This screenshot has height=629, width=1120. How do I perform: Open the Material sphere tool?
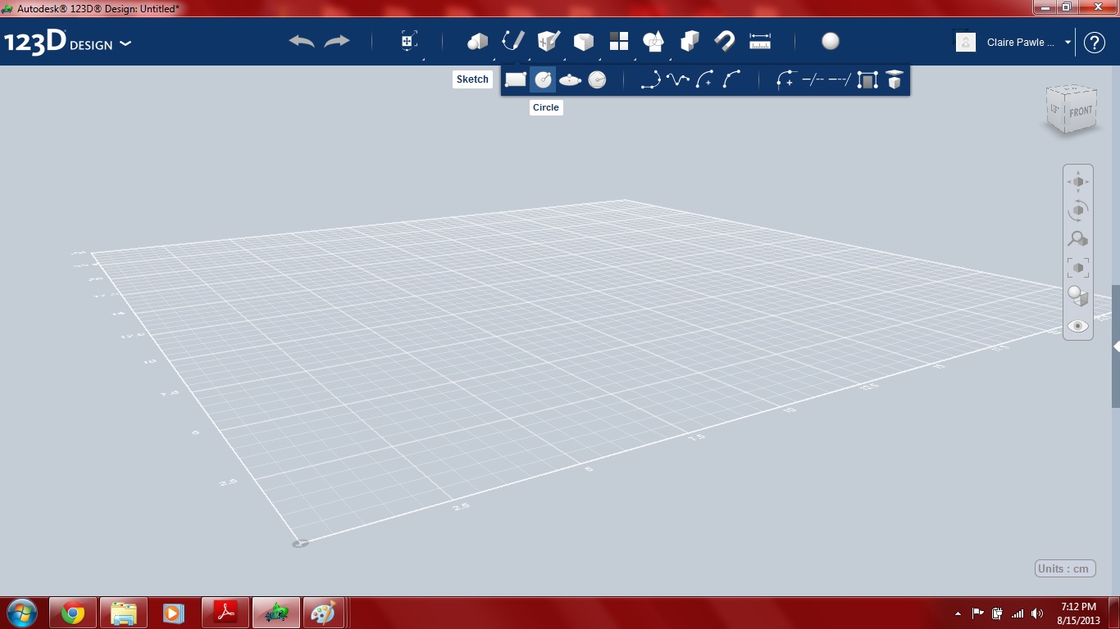(x=831, y=41)
